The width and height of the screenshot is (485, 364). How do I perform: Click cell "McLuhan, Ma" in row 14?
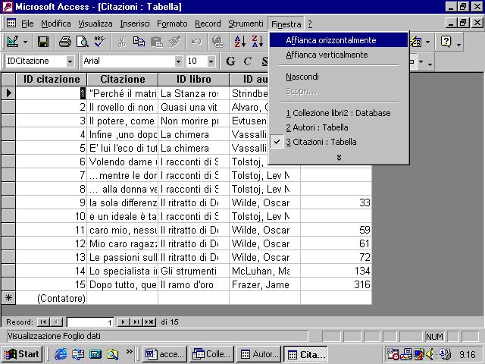click(264, 271)
